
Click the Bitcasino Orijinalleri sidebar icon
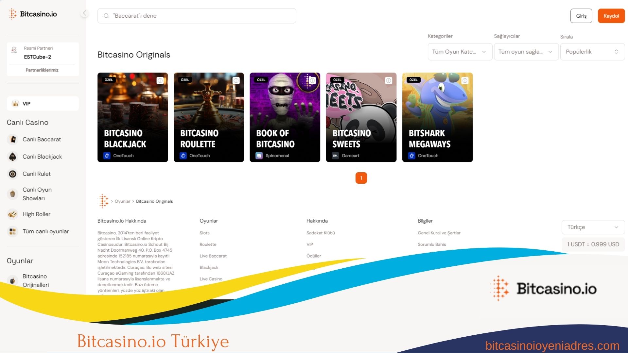12,280
